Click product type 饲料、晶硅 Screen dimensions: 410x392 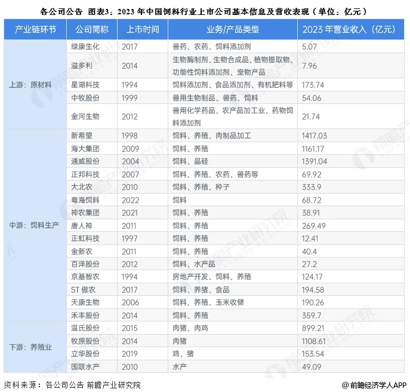pyautogui.click(x=190, y=161)
